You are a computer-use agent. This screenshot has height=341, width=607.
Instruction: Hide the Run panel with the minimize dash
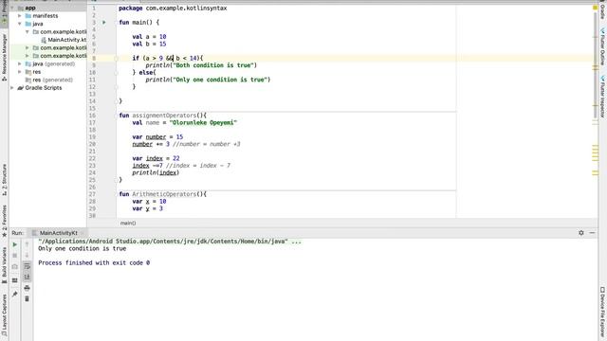point(592,233)
